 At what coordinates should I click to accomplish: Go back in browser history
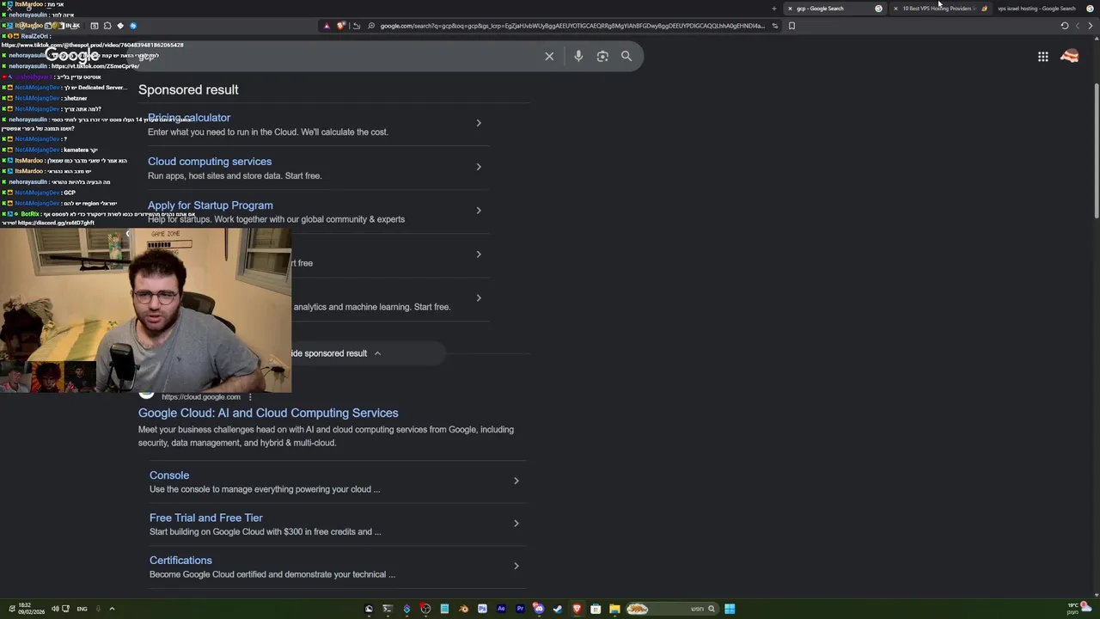pos(1091,26)
